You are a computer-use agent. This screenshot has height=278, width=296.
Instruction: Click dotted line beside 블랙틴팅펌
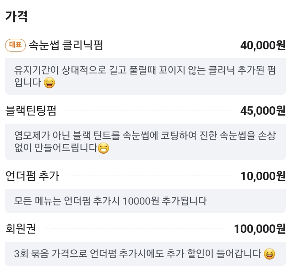click(x=148, y=111)
